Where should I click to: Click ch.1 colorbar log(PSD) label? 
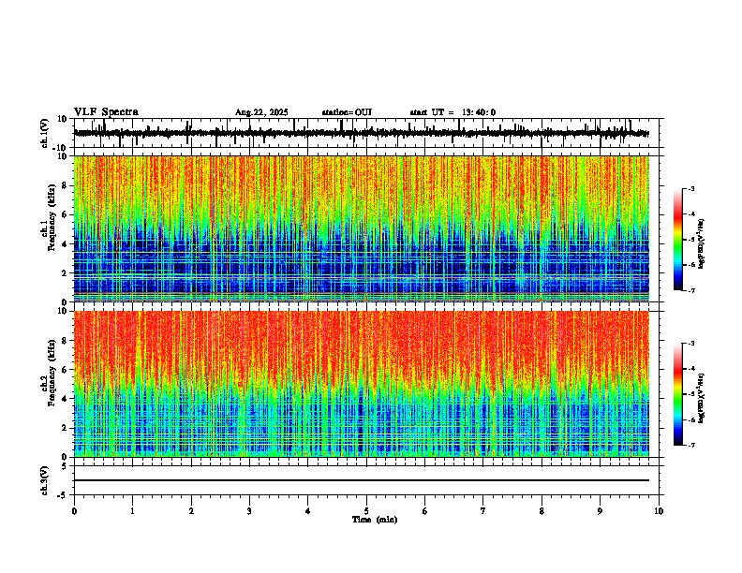(702, 243)
